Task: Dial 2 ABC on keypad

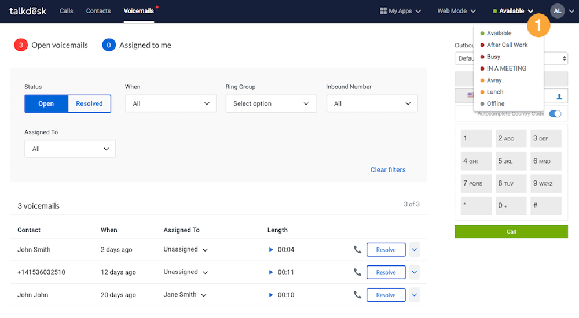Action: [x=511, y=138]
